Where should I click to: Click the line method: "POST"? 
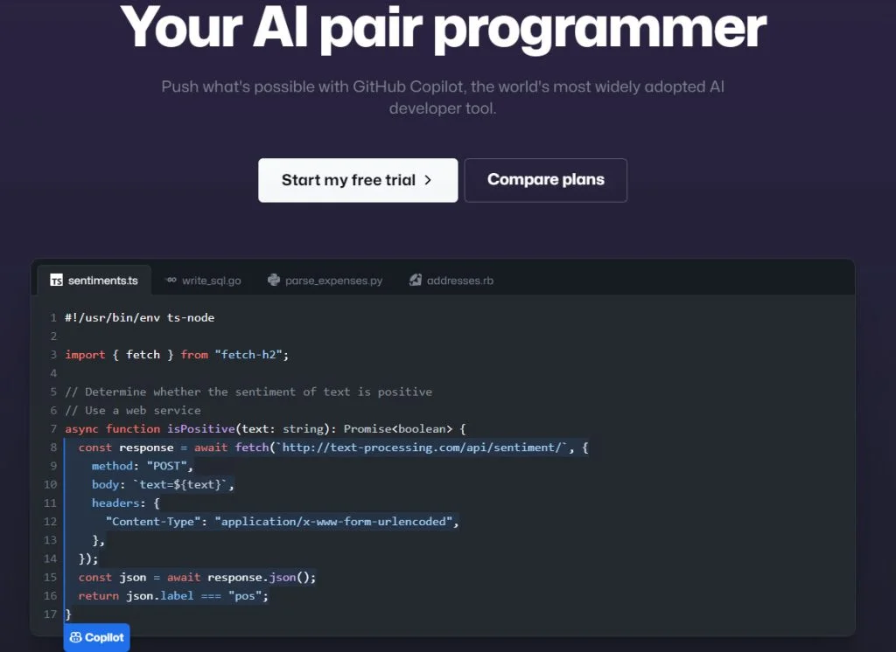[x=143, y=466]
